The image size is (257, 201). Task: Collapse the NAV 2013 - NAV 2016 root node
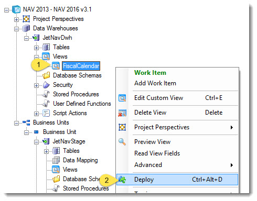[x=6, y=10]
